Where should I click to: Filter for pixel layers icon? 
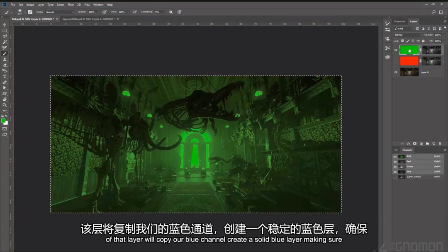point(417,29)
